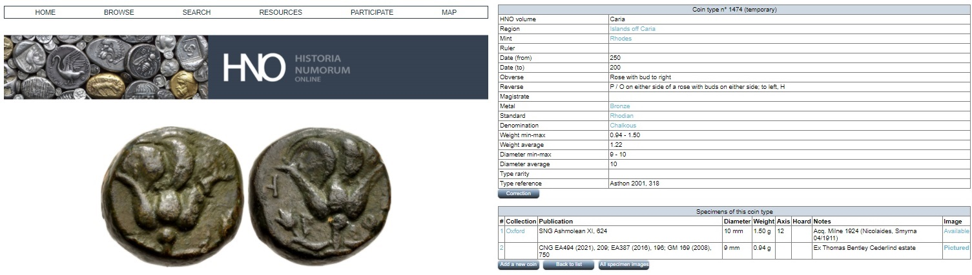Open the Rhodes mint link
This screenshot has width=972, height=275.
[621, 39]
